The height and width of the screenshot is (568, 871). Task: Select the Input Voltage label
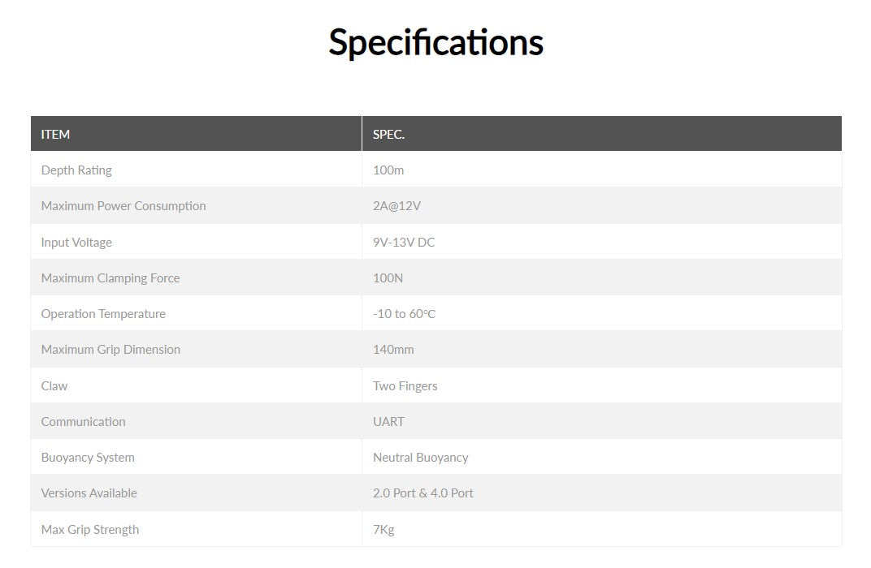[x=76, y=243]
